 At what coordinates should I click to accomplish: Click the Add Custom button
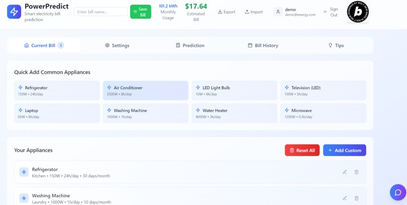(344, 150)
